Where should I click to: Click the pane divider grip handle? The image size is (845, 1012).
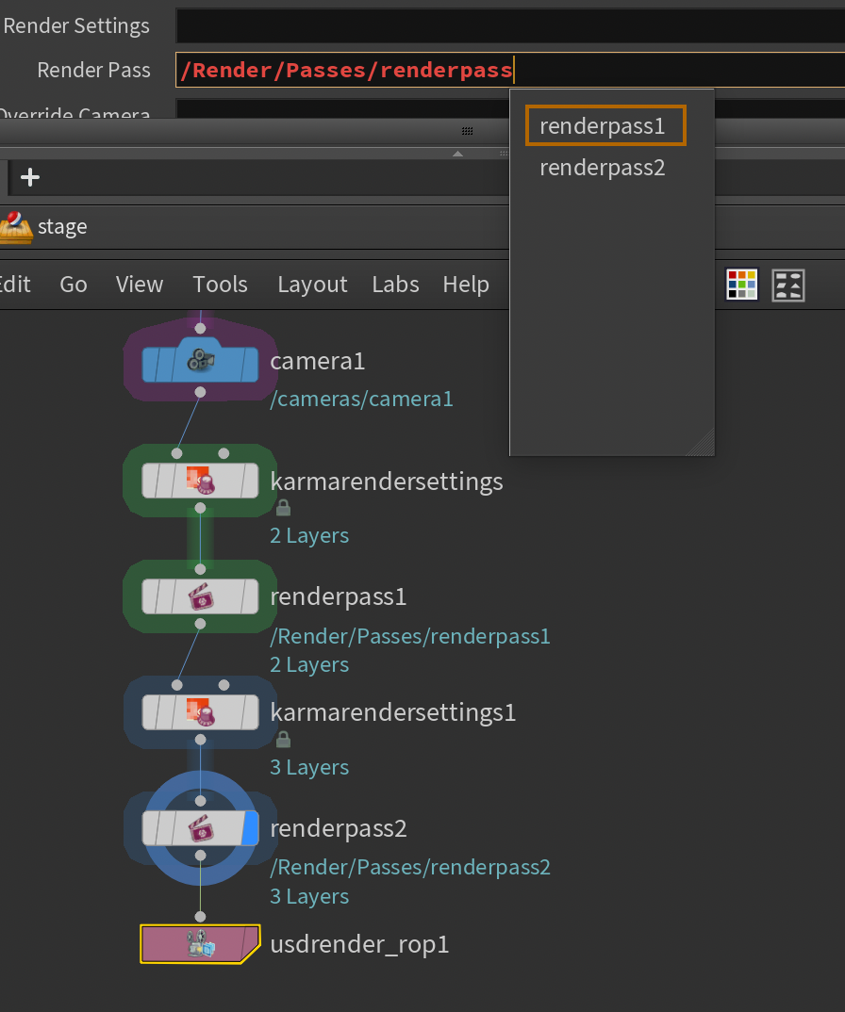click(467, 131)
